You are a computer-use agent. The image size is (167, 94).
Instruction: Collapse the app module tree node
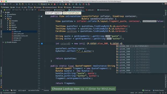3,12
